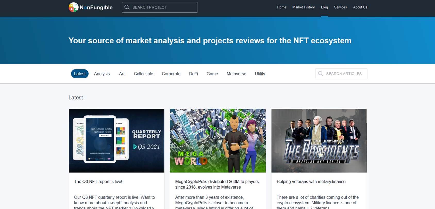
Task: Select the Collectible category tab
Action: [143, 74]
